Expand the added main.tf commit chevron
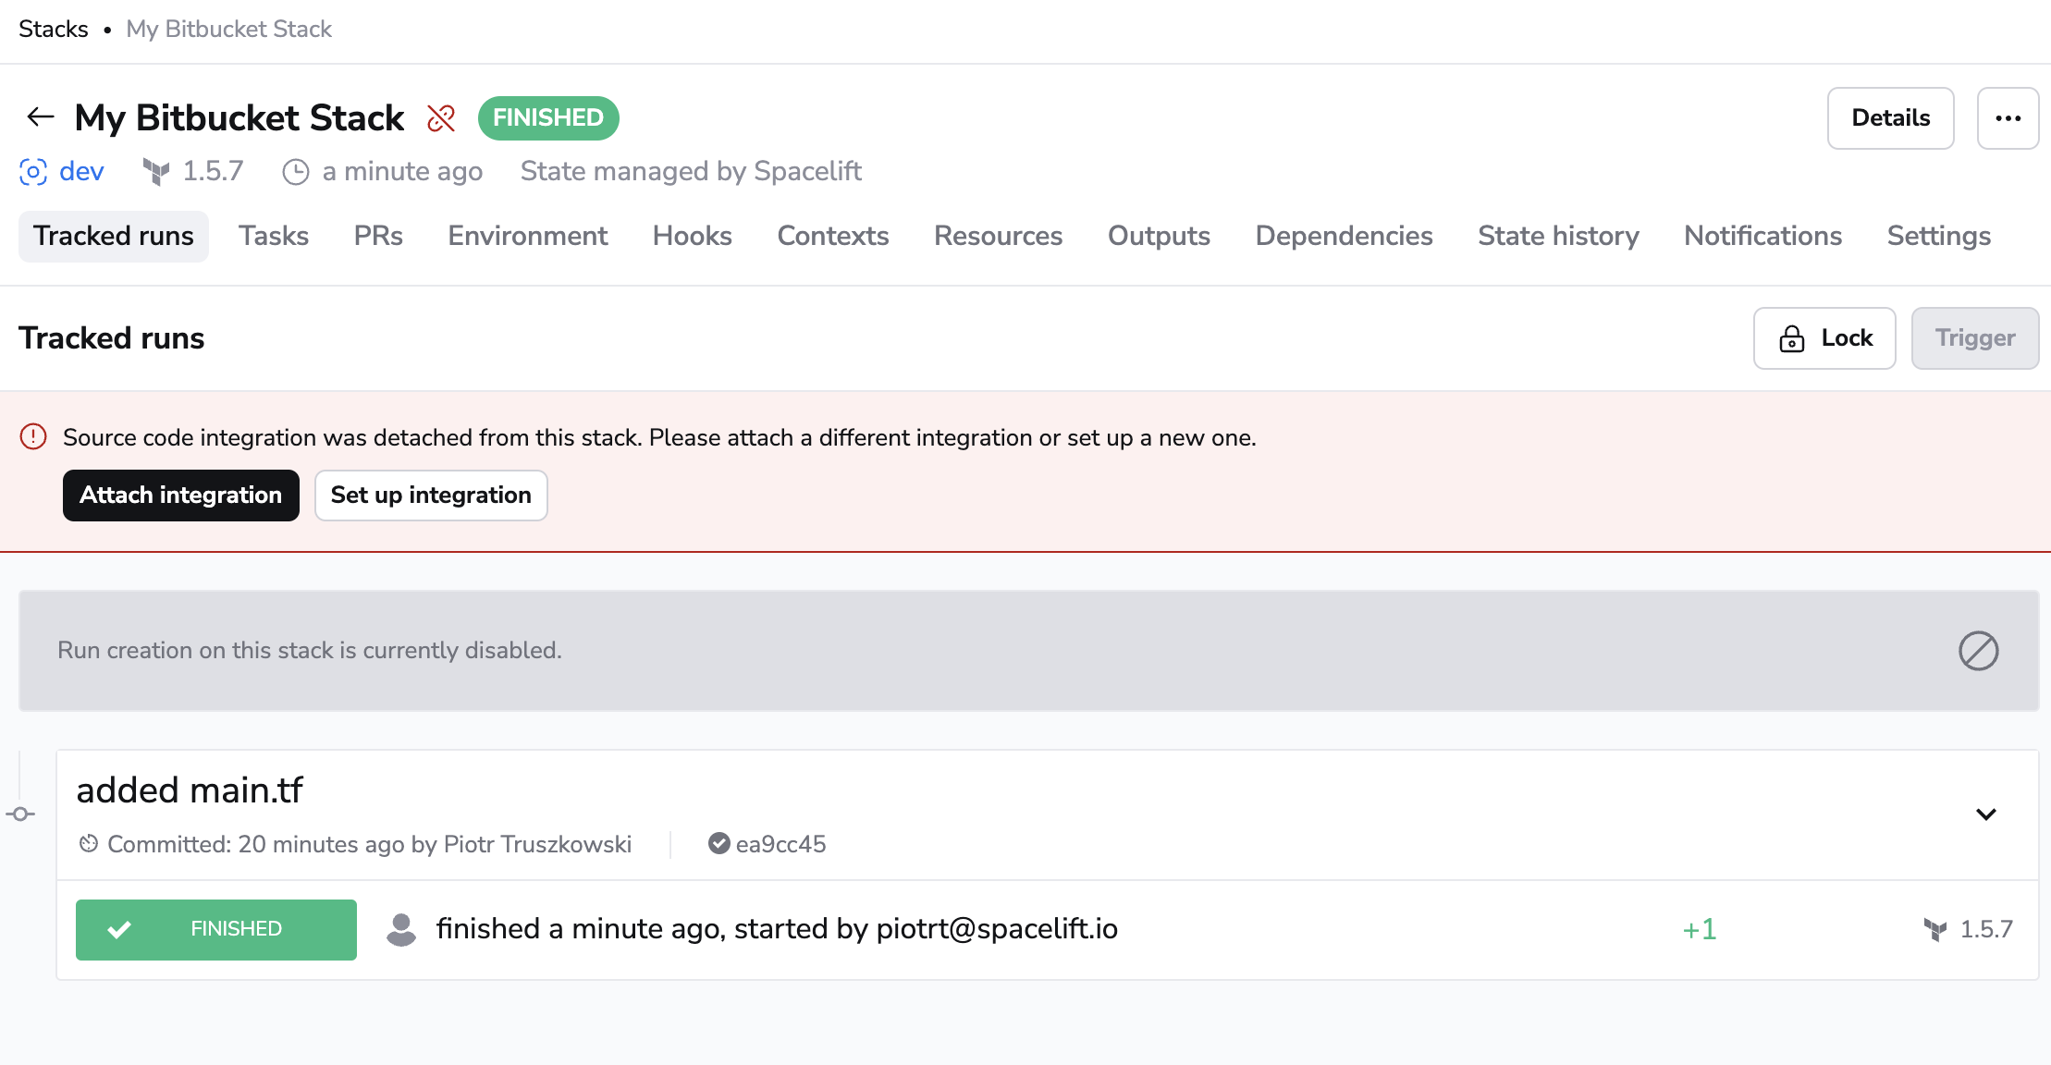Viewport: 2051px width, 1065px height. (1985, 814)
